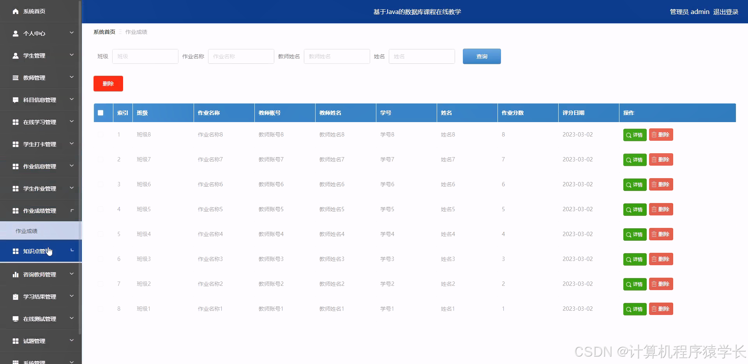Open 详情 for row 班级7
The width and height of the screenshot is (748, 364).
[635, 160]
